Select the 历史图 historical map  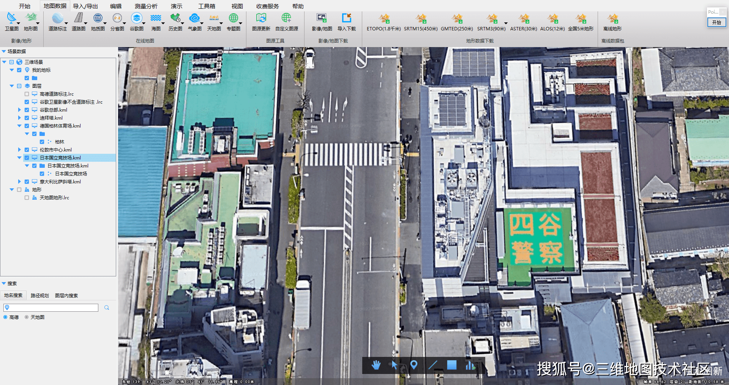pyautogui.click(x=175, y=22)
